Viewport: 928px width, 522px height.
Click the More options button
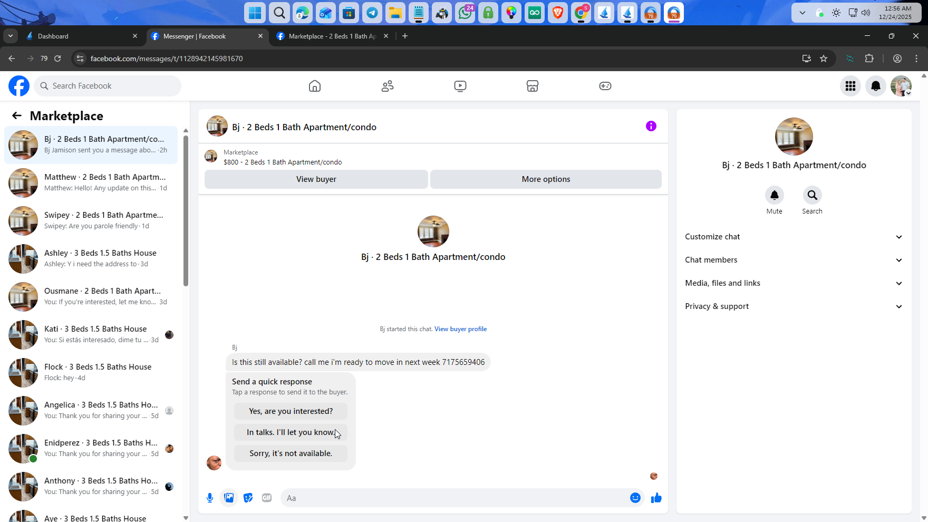546,179
